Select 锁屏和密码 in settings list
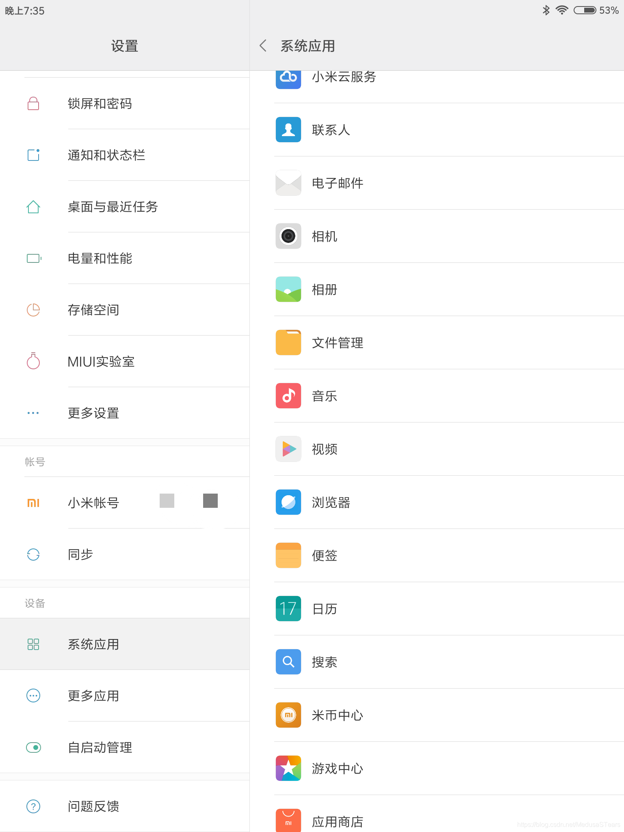The image size is (624, 832). [x=125, y=104]
